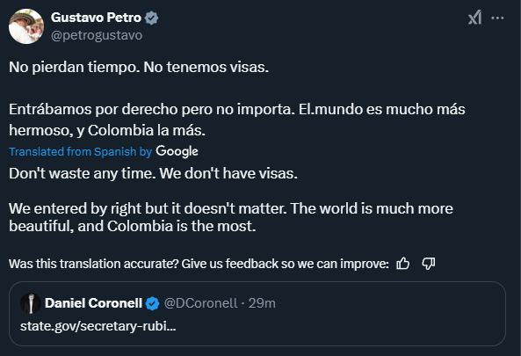Open the Gustavo Petro display name
The width and height of the screenshot is (521, 356).
click(x=96, y=18)
